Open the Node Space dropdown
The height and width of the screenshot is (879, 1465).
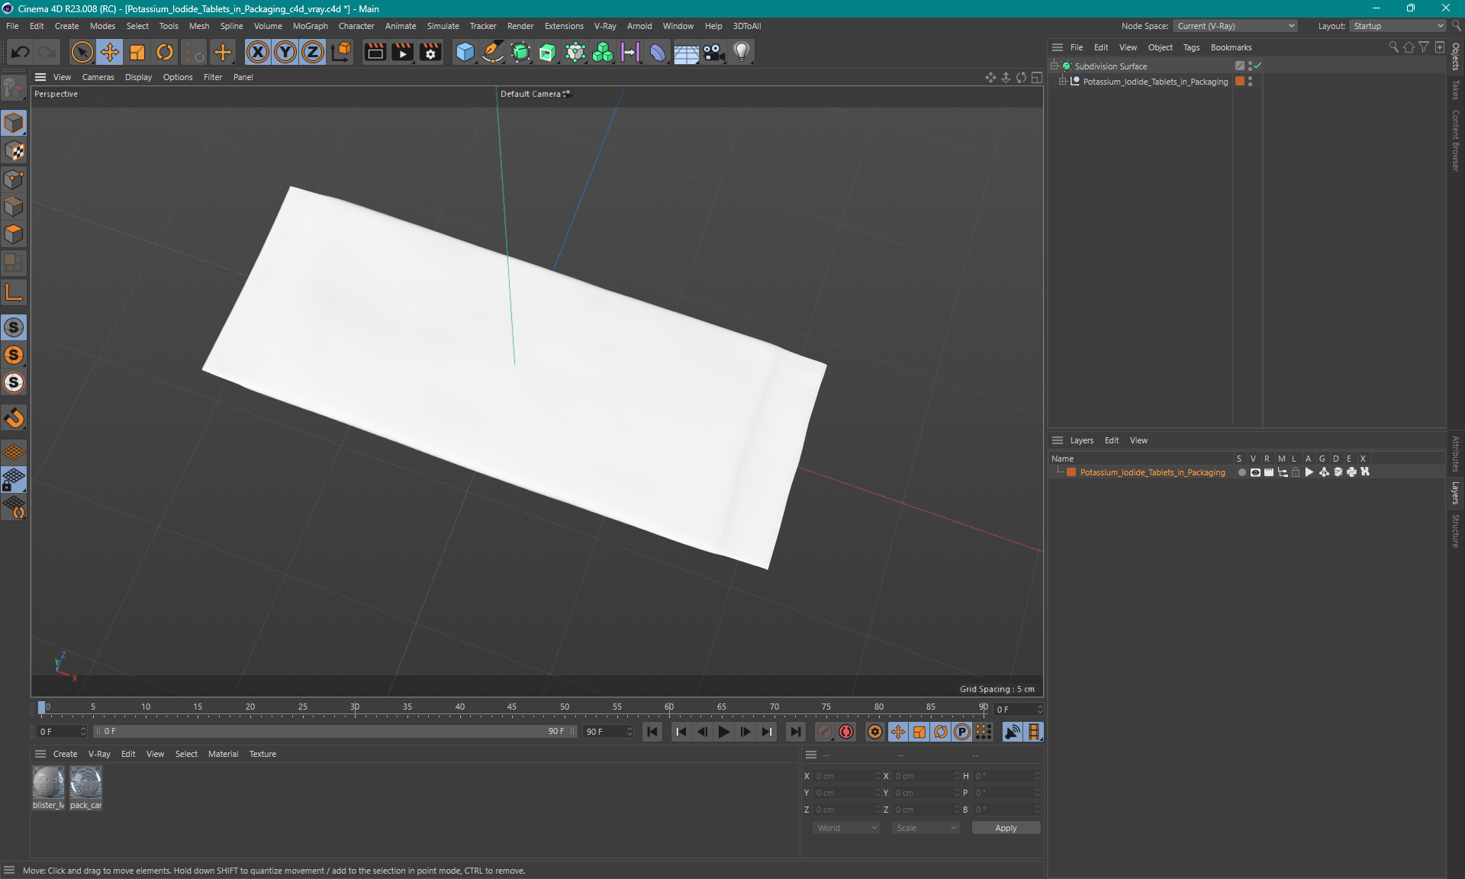tap(1235, 26)
